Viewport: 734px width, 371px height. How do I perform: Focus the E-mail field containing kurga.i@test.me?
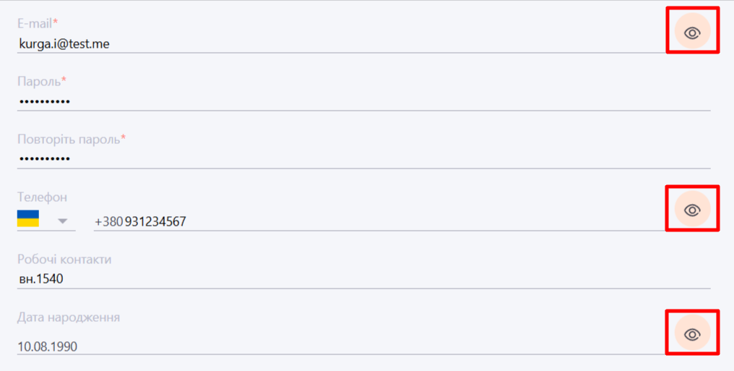pos(341,44)
